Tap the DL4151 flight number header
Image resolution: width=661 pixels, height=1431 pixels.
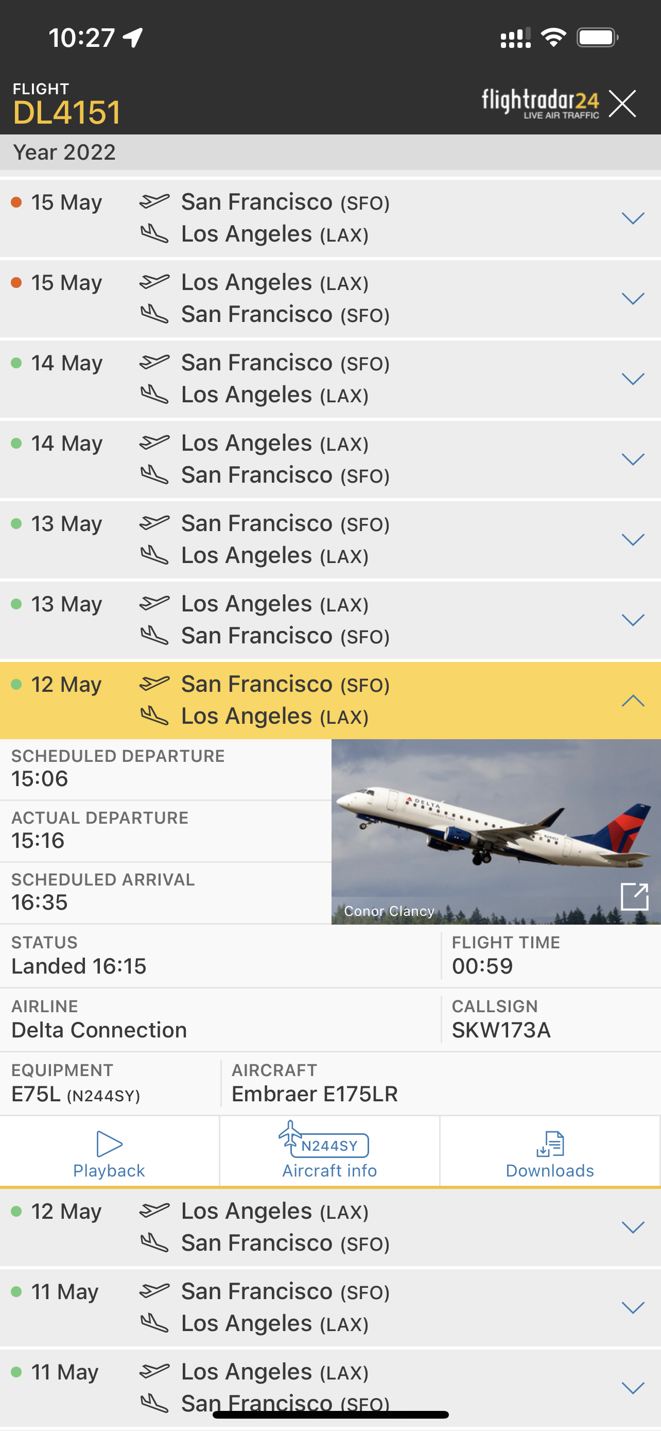point(66,112)
